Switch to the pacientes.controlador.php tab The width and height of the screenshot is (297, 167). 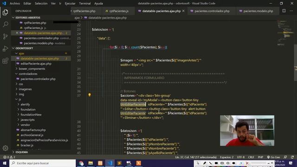pyautogui.click(x=212, y=11)
